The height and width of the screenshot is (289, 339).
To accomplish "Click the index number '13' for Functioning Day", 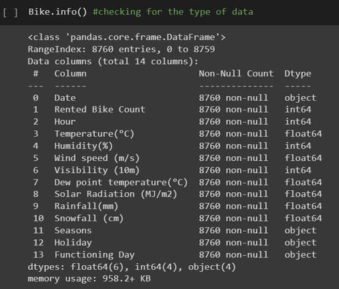I will 38,255.
